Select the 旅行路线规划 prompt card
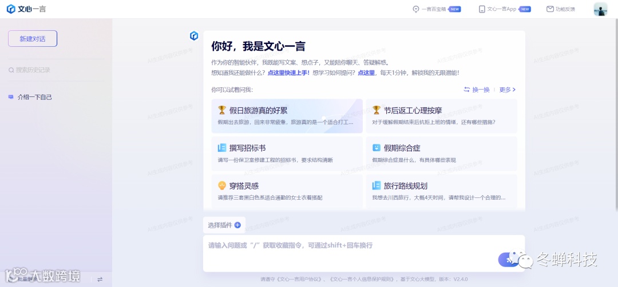Screen dimensions: 618x287 (x=441, y=192)
